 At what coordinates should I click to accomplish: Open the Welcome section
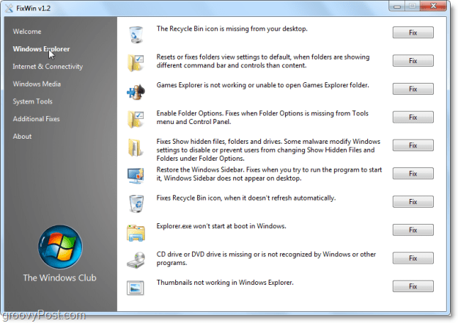(27, 32)
